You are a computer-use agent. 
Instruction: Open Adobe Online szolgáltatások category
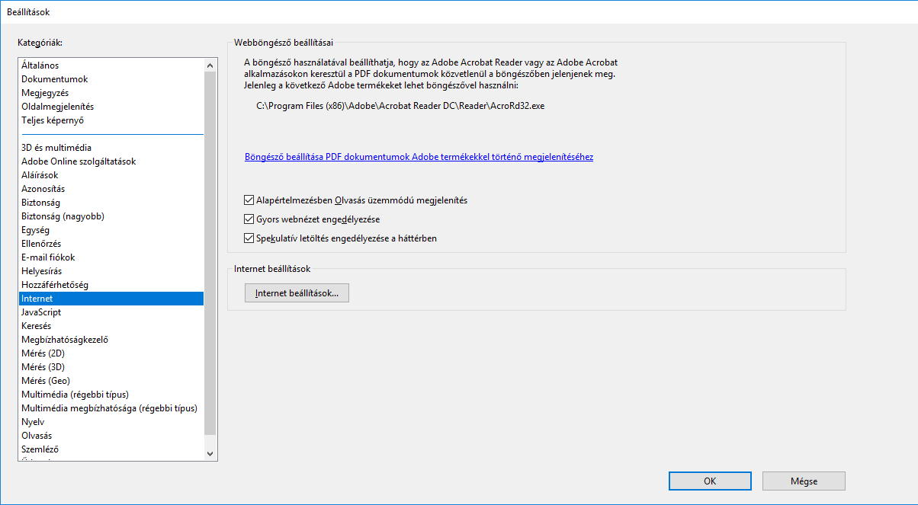79,161
